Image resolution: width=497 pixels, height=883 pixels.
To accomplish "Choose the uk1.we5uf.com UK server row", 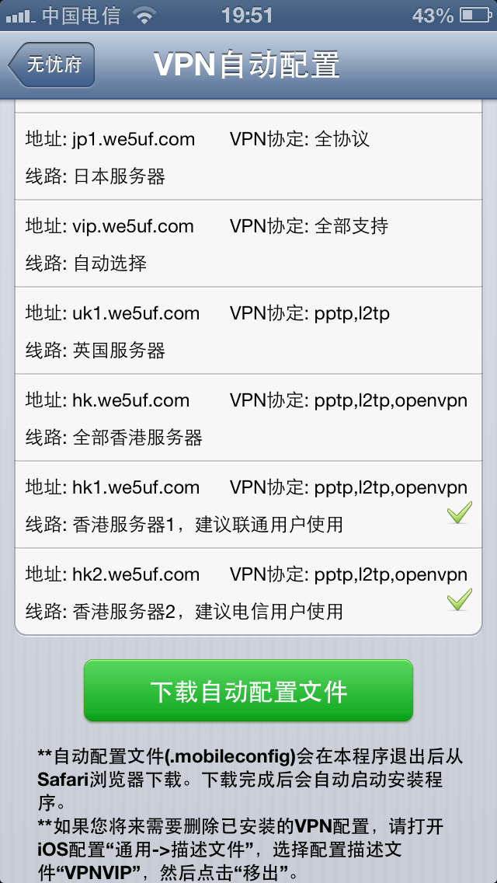I will pyautogui.click(x=248, y=330).
